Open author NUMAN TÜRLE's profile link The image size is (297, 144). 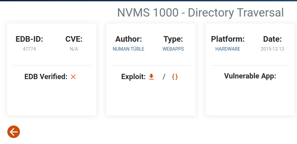(x=129, y=49)
